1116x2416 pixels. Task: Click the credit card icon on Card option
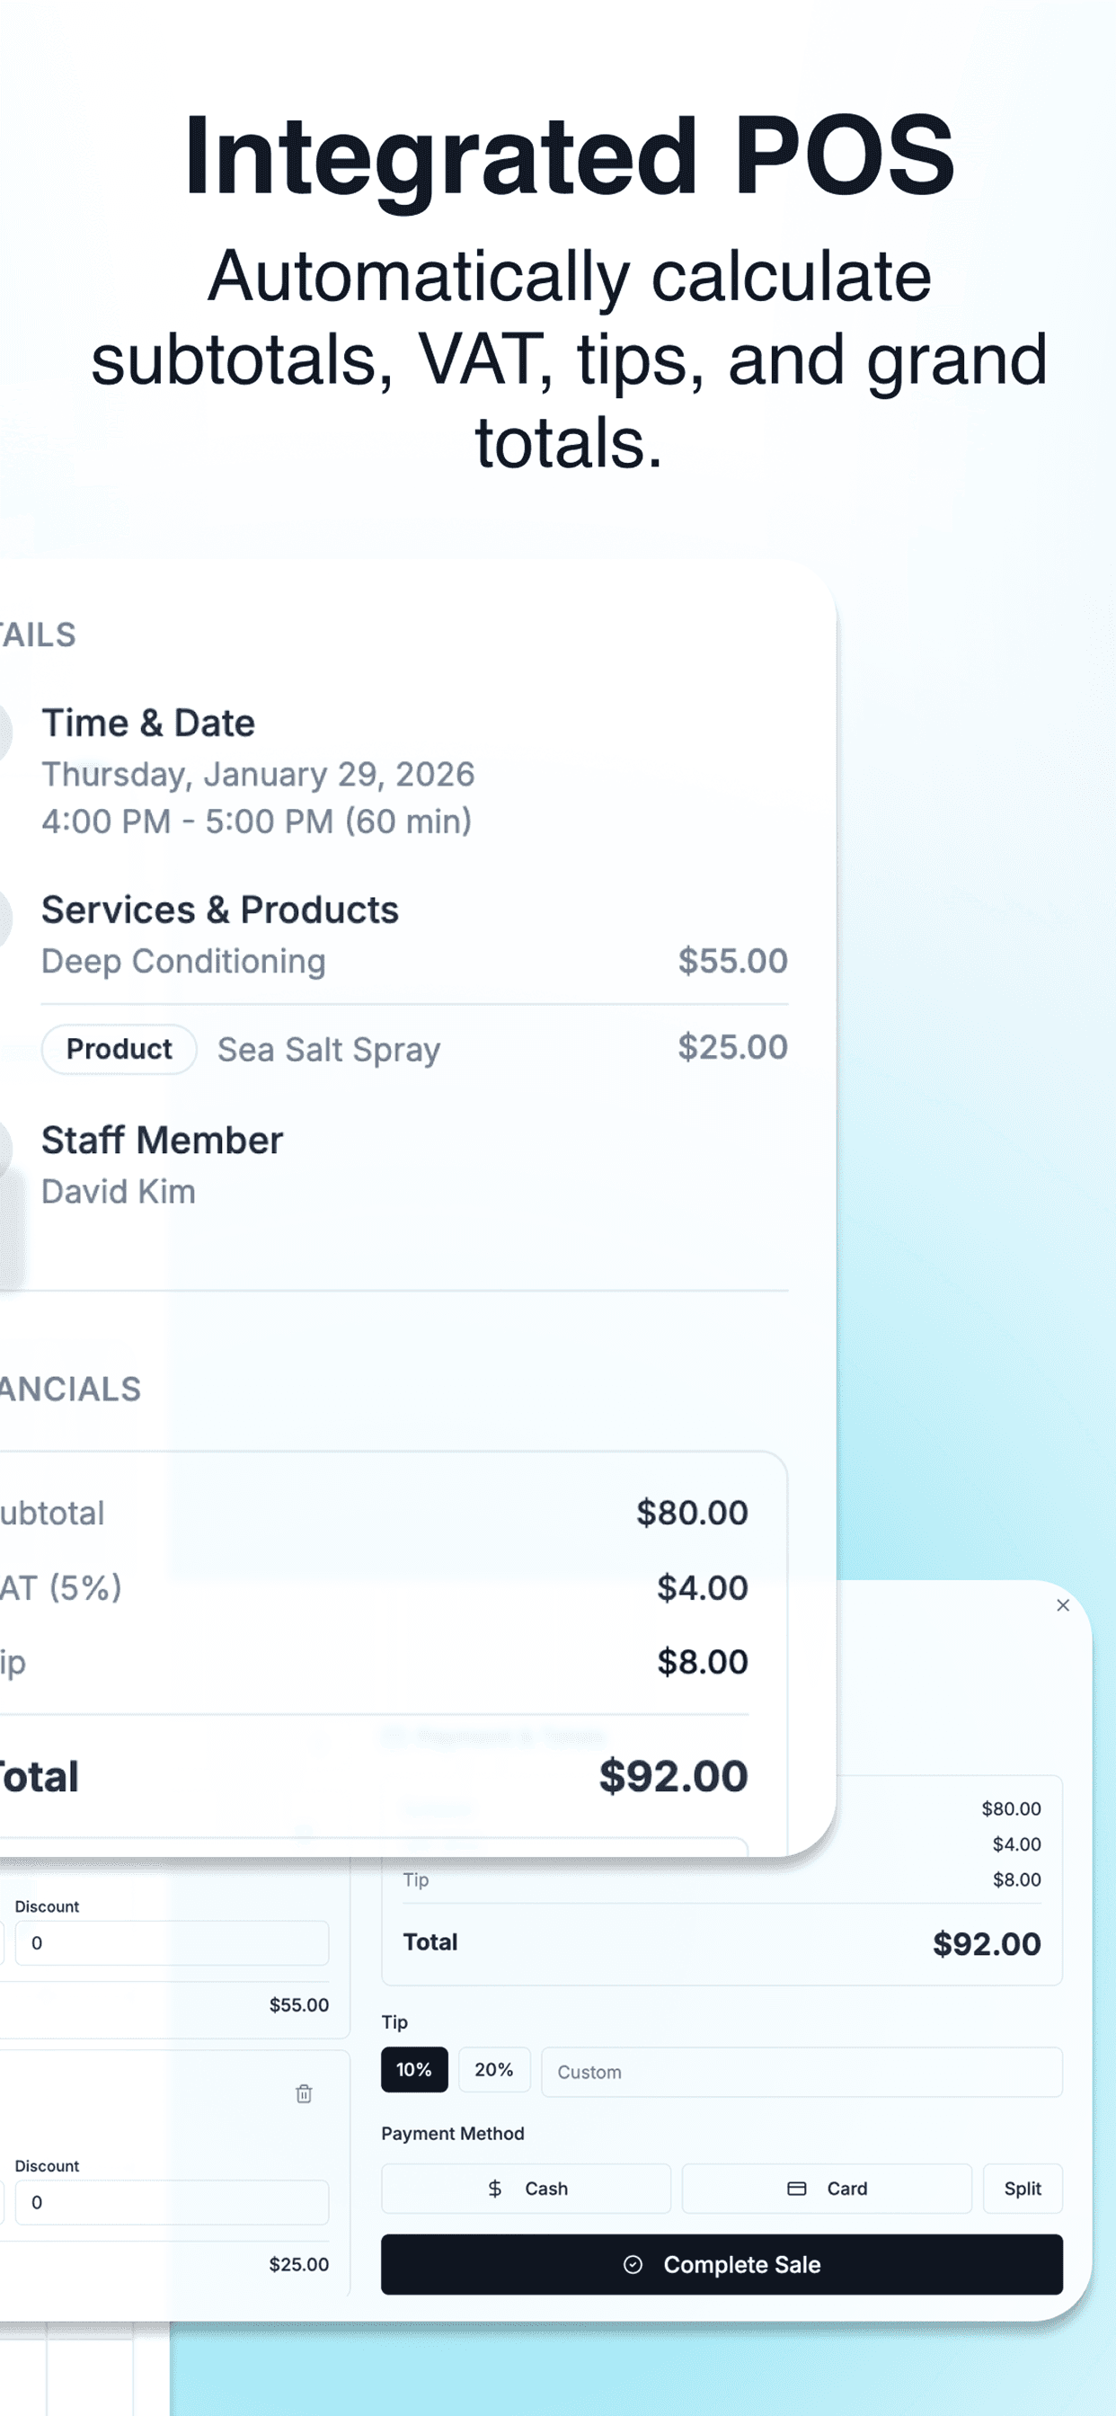coord(795,2188)
